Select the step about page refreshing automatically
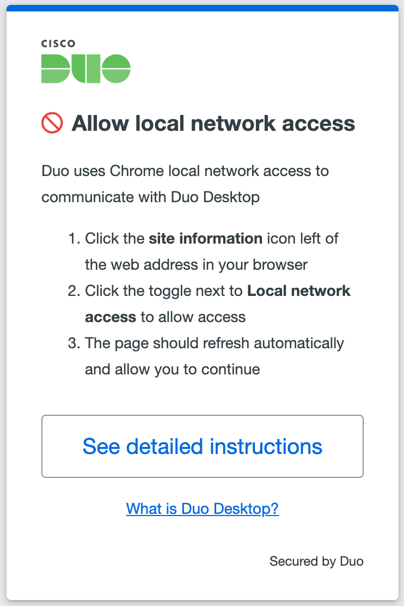Screen dimensions: 404x606 (215, 356)
